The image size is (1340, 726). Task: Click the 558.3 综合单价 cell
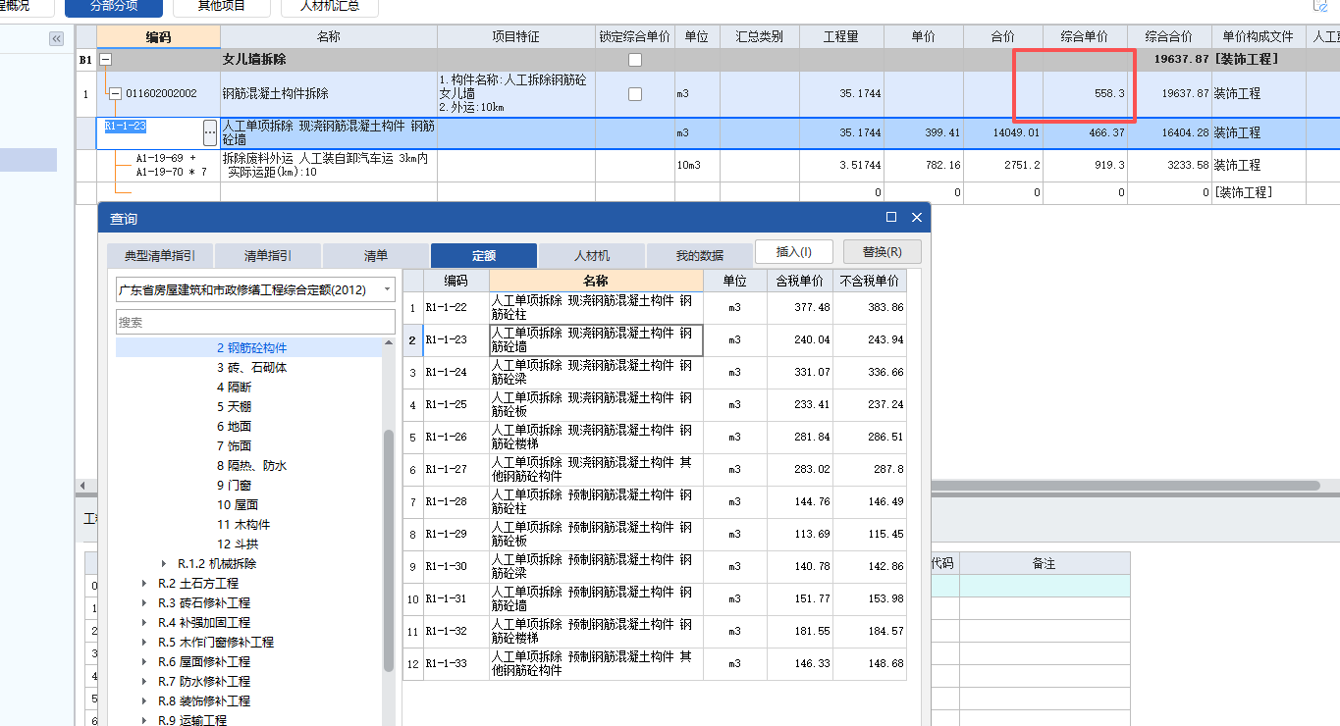point(1085,94)
